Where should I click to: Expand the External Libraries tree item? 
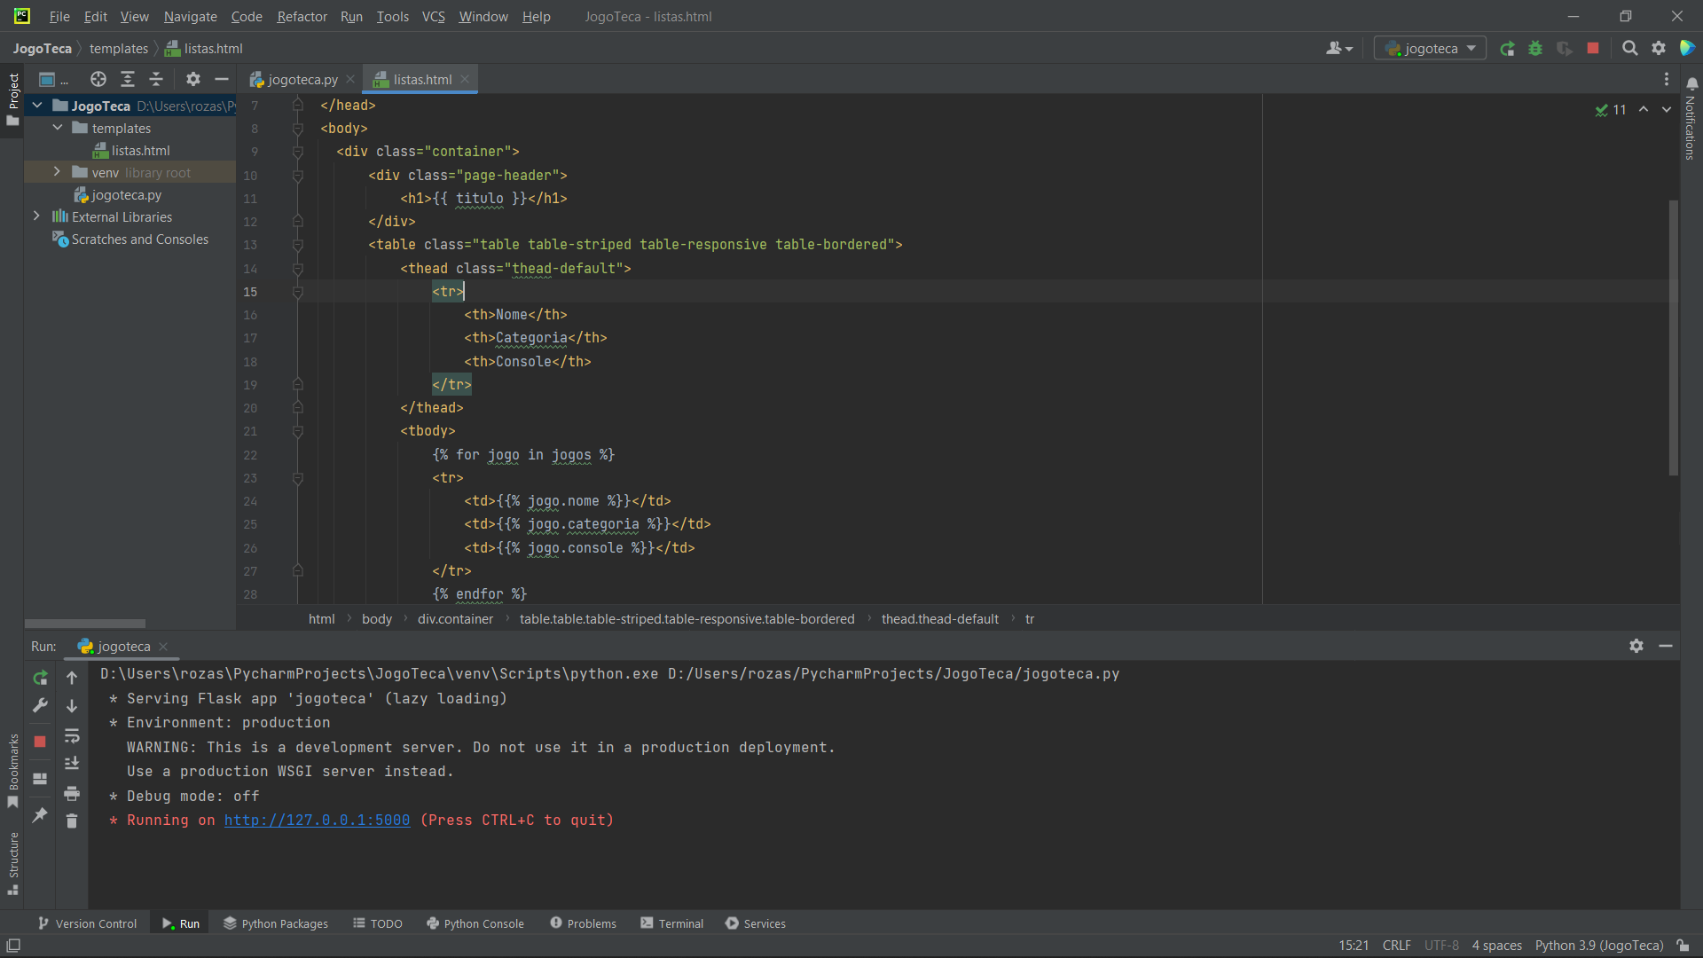(x=37, y=216)
